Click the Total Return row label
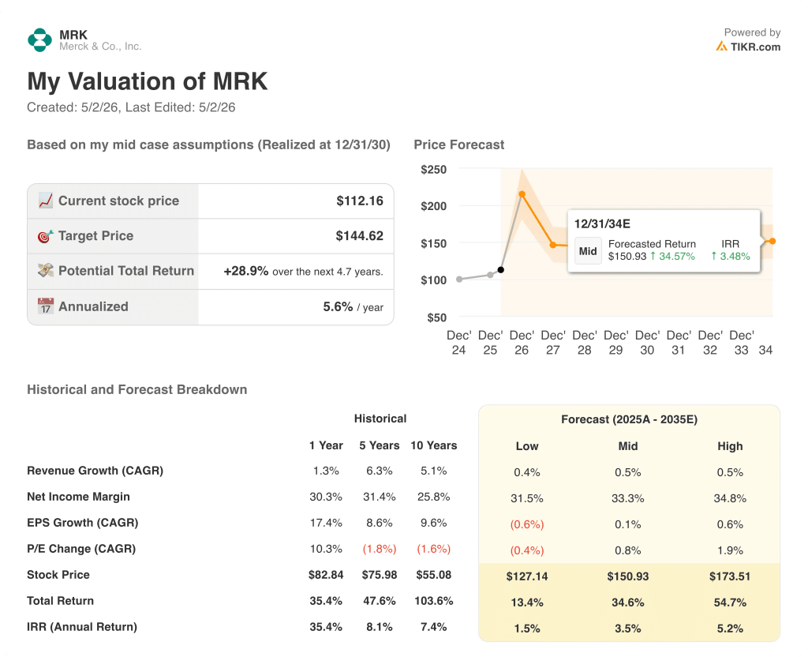 [60, 601]
